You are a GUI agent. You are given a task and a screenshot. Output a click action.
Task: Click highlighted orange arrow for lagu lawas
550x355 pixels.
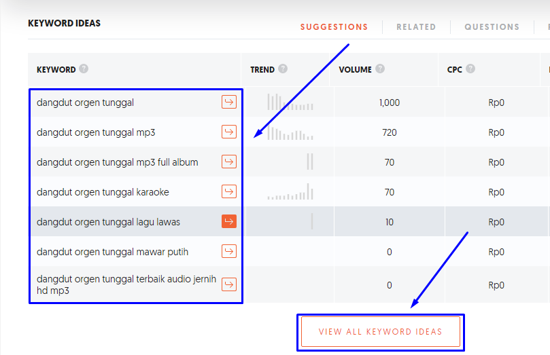pos(229,221)
